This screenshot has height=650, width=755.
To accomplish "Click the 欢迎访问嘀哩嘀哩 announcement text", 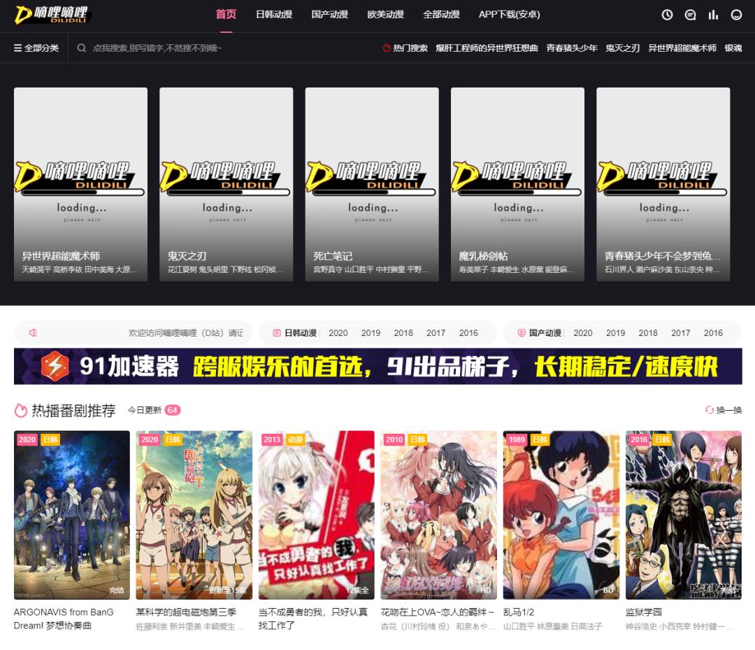I will pyautogui.click(x=186, y=333).
